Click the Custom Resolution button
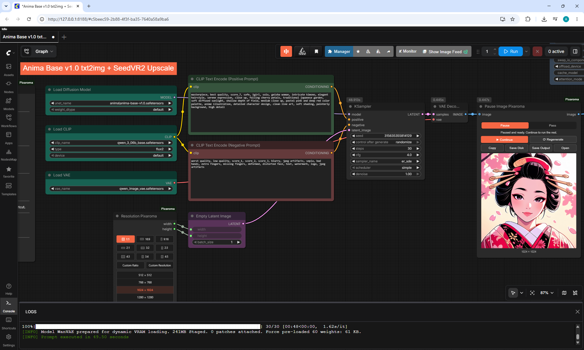This screenshot has height=350, width=584. coord(160,265)
